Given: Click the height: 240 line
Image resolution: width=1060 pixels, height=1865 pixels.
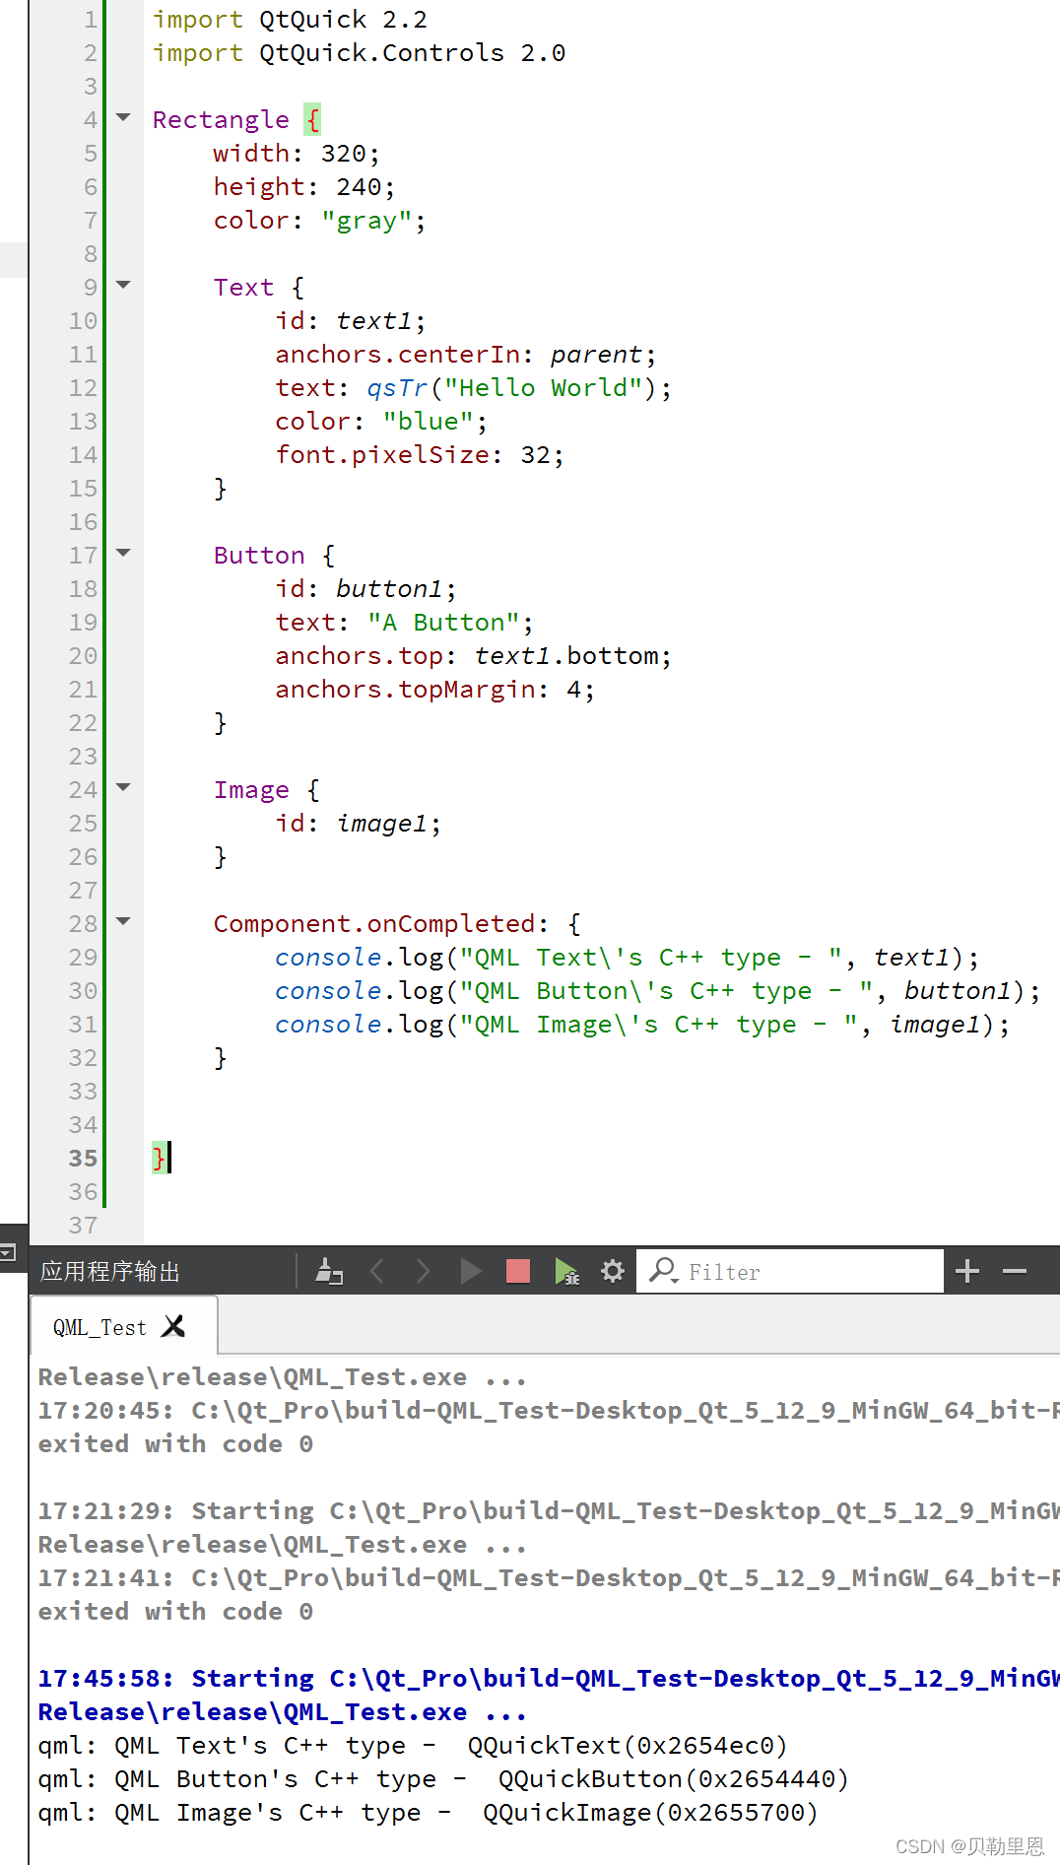Looking at the screenshot, I should [x=304, y=187].
